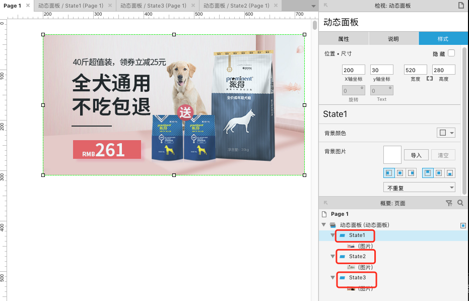Screen dimensions: 469x301
Task: Click the 旋转 rotation field
Action: coord(353,90)
